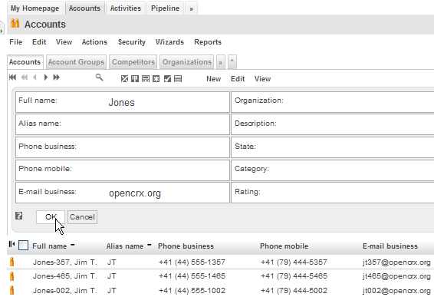The width and height of the screenshot is (434, 297).
Task: Click the small asterisk tab next to the » tab
Action: [x=232, y=62]
